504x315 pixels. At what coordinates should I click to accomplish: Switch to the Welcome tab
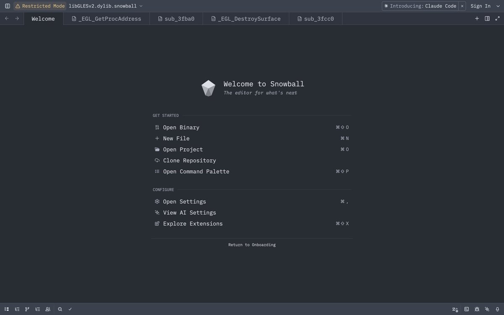point(43,18)
